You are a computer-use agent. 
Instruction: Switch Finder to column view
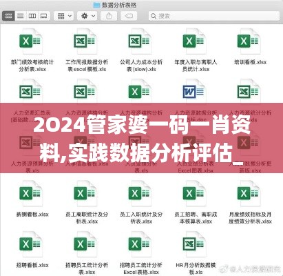[x=32, y=16]
